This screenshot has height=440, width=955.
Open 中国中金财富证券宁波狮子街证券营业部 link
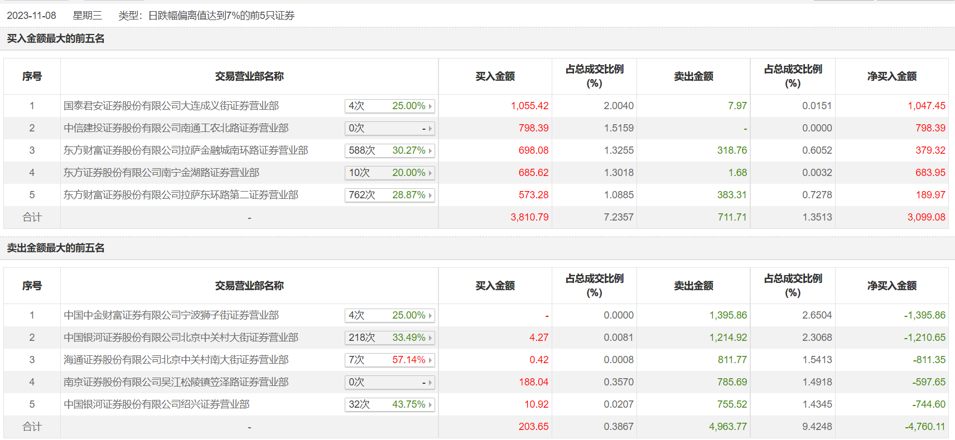(x=171, y=315)
